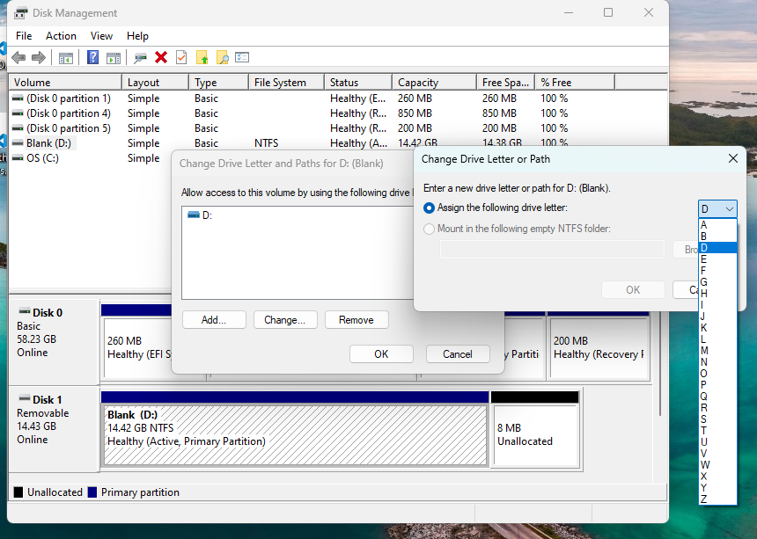757x539 pixels.
Task: Click the Unallocated black legend swatch
Action: (x=18, y=492)
